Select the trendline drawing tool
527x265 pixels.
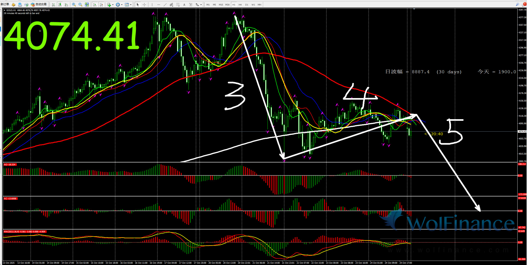(x=165, y=5)
